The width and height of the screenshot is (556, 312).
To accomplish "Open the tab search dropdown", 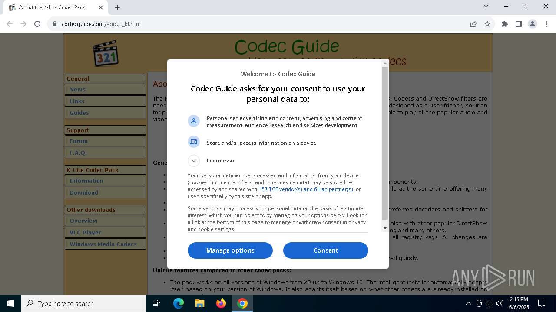I will click(486, 6).
